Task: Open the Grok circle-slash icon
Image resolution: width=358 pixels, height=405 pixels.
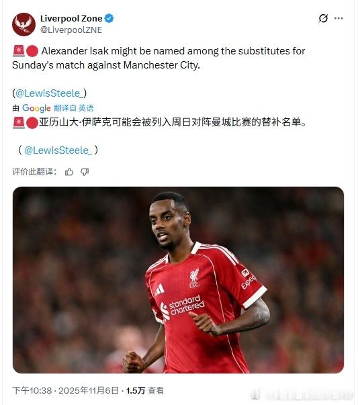Action: (323, 18)
